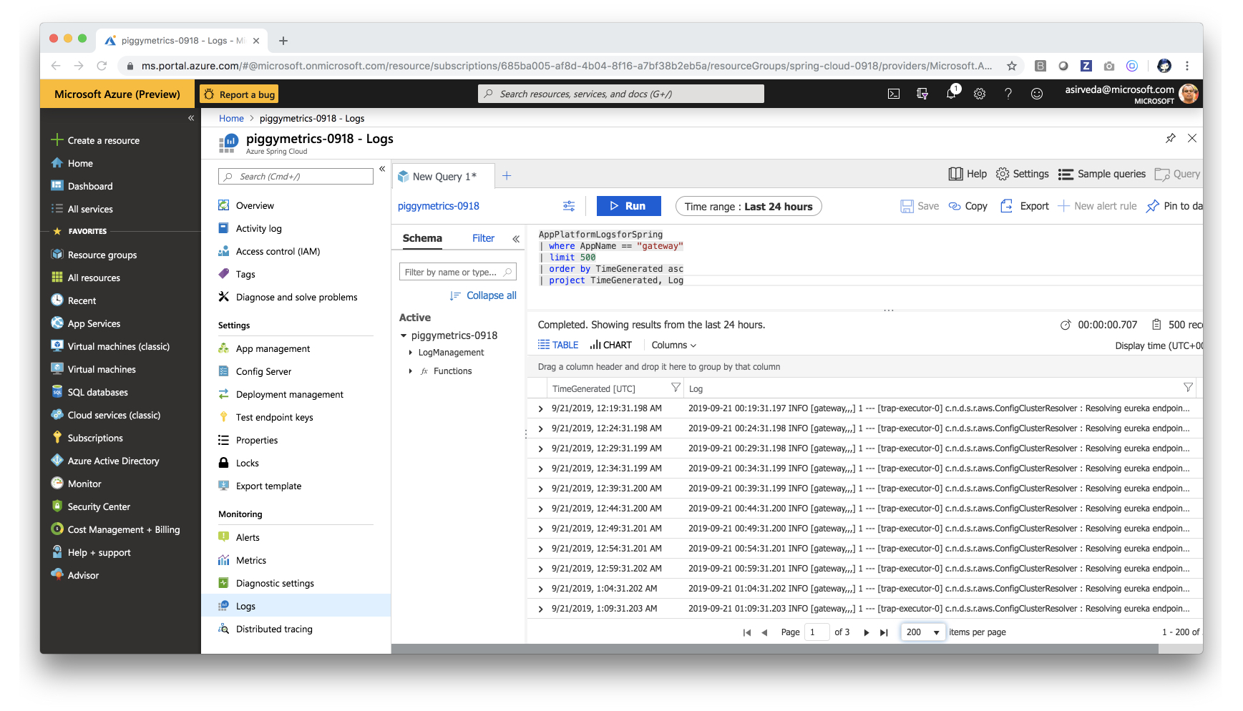Collapse the Azure left navigation menu
1243x711 pixels.
point(191,118)
